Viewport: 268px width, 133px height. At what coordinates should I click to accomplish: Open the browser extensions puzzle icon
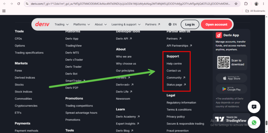[246, 4]
